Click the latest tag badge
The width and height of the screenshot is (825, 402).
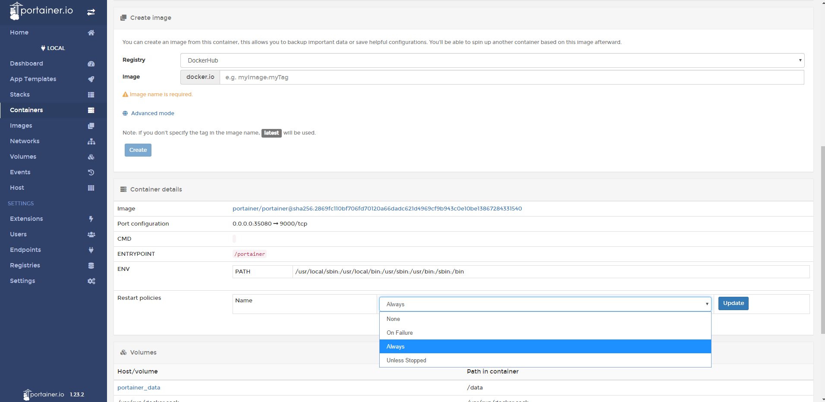pos(271,133)
